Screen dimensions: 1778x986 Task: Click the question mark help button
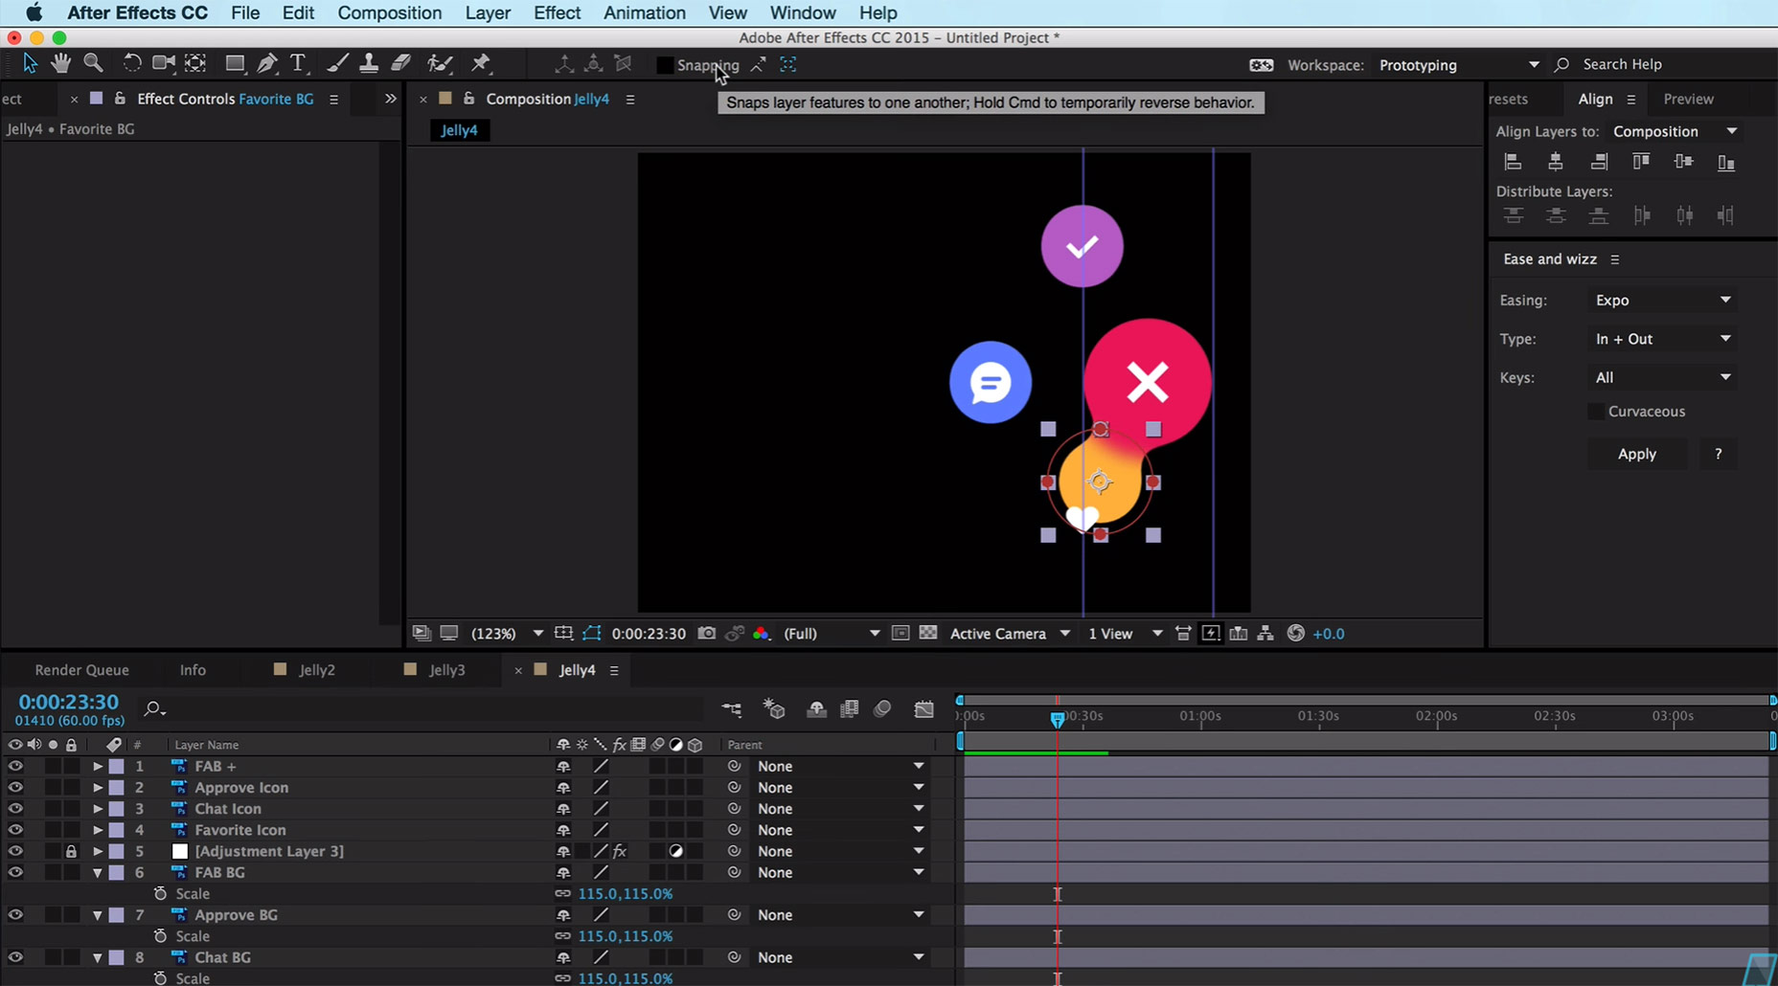click(1718, 454)
